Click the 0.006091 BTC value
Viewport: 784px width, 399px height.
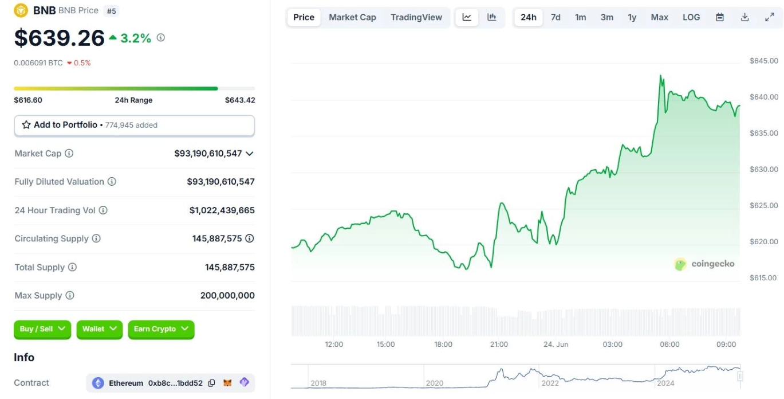[38, 63]
